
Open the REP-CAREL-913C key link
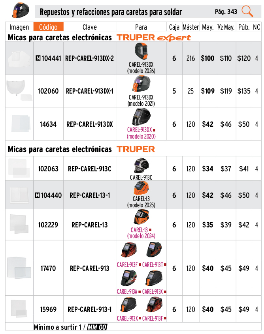point(90,169)
